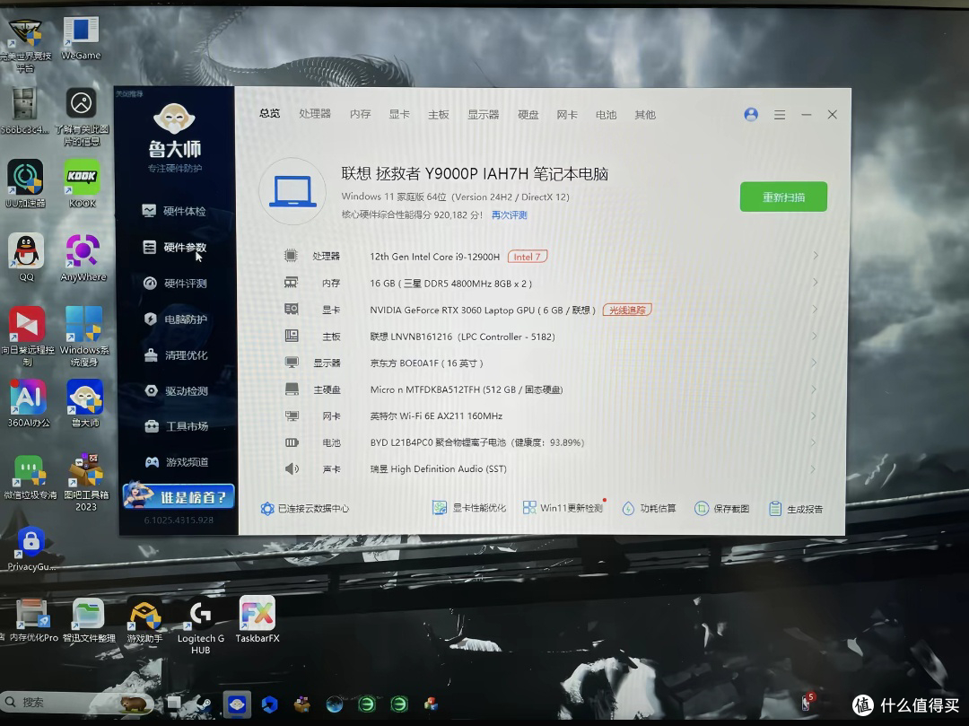Open the UU加速器 desktop shortcut

(x=25, y=183)
